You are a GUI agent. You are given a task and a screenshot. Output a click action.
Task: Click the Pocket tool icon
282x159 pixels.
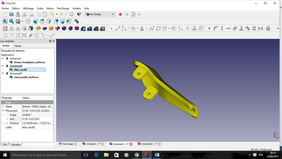click(x=45, y=28)
